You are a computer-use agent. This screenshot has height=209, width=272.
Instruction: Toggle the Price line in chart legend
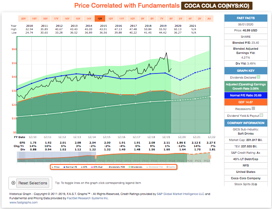pos(56,167)
